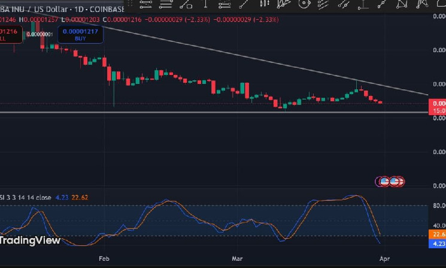Click the Feb label on time axis
This screenshot has height=268, width=446.
[x=104, y=259]
